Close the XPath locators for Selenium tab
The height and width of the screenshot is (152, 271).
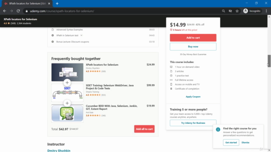click(x=49, y=3)
